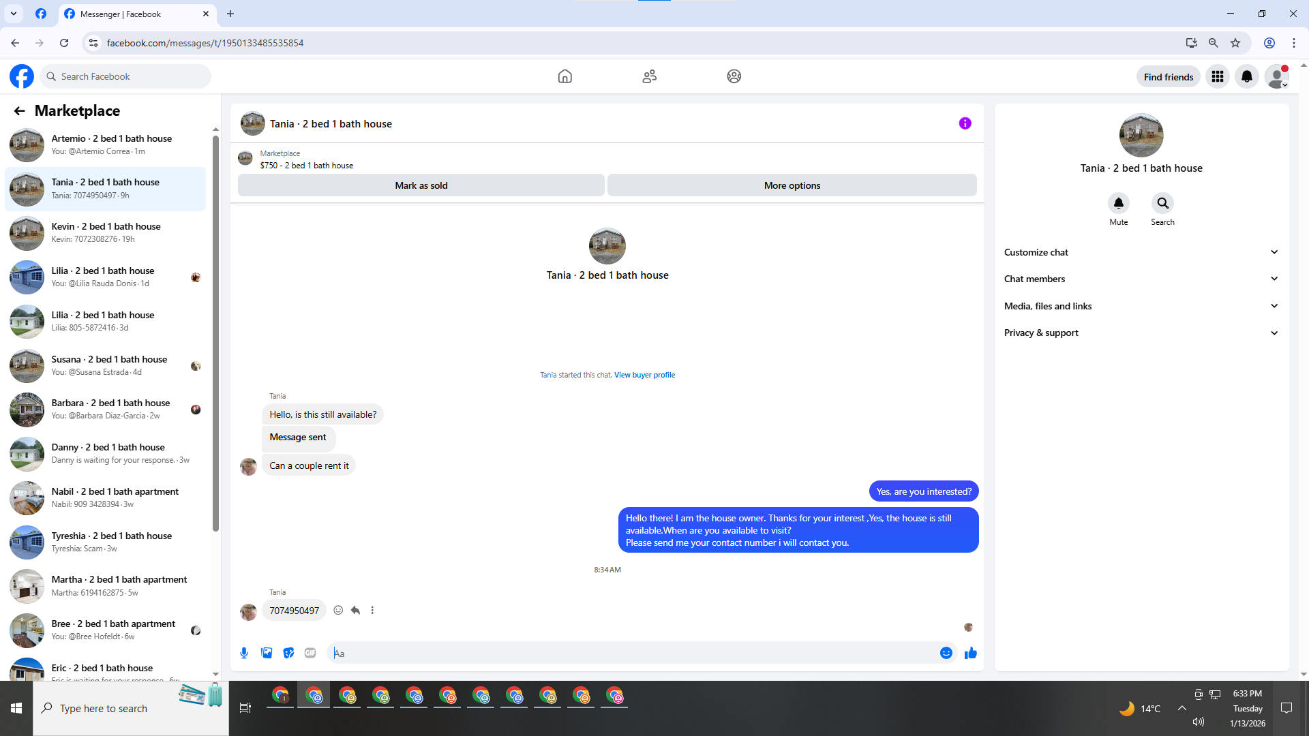Mute this conversation with bell icon
The height and width of the screenshot is (736, 1309).
click(1118, 203)
